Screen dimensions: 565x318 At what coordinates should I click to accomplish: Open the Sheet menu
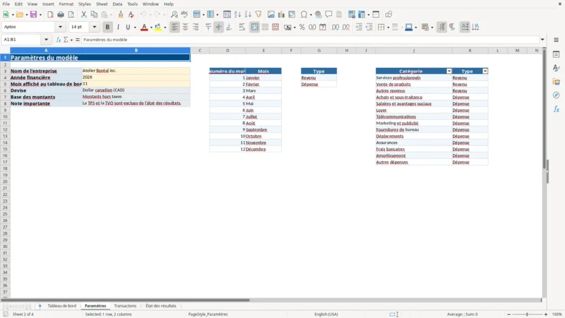102,4
